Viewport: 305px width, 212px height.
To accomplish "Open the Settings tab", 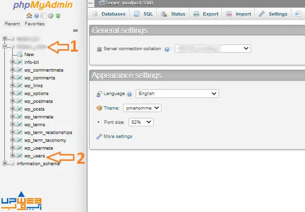I will (273, 14).
